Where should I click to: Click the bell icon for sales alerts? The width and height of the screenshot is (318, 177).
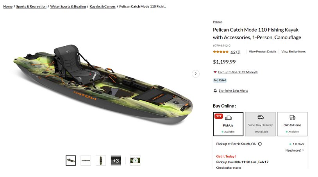pos(215,90)
